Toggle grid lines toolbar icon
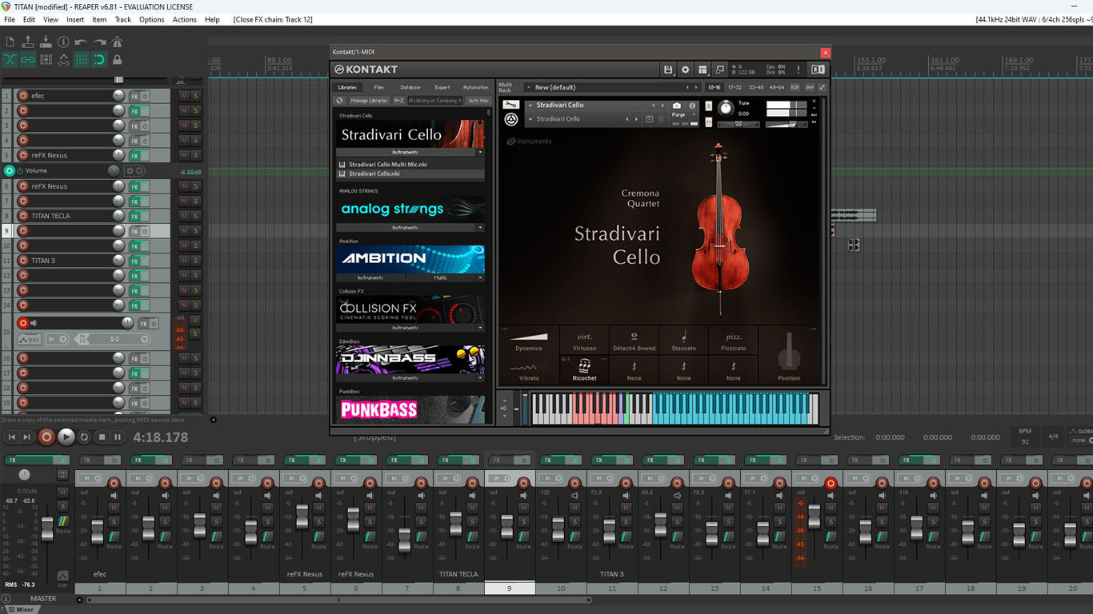 point(81,59)
